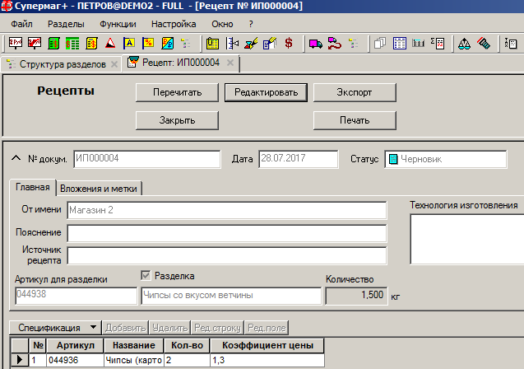Viewport: 524px width, 369px height.
Task: Click the Ред.поле button
Action: (267, 328)
